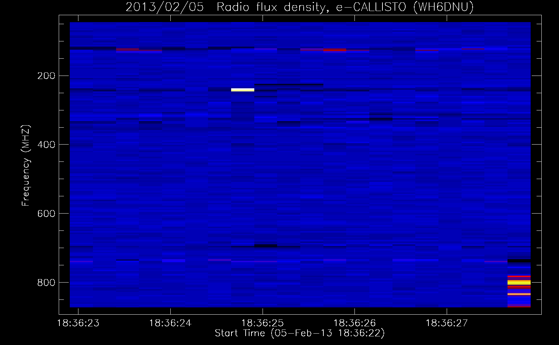Click the 200 frequency axis label
559x345 pixels.
click(46, 76)
